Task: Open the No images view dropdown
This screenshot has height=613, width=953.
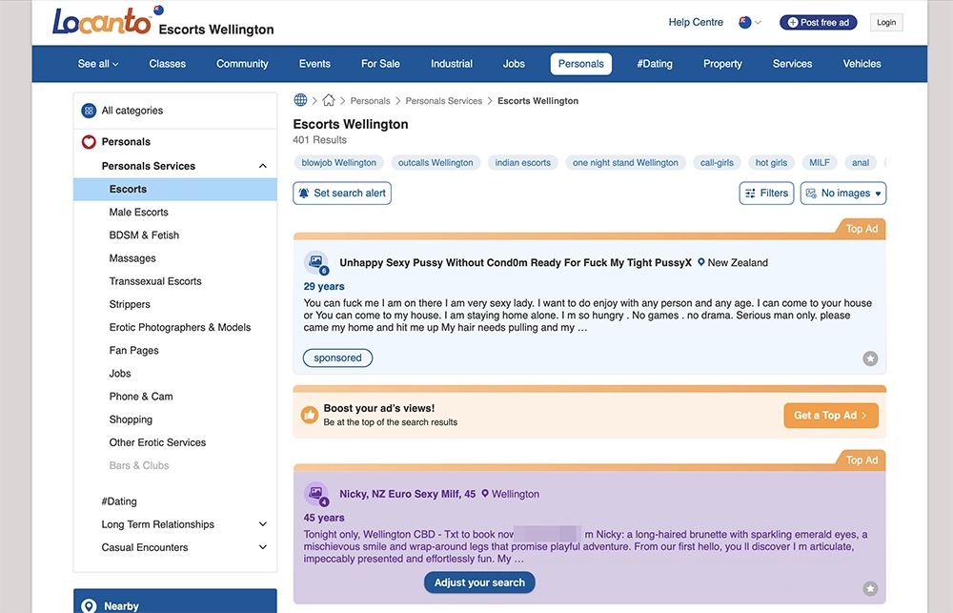Action: (x=842, y=193)
